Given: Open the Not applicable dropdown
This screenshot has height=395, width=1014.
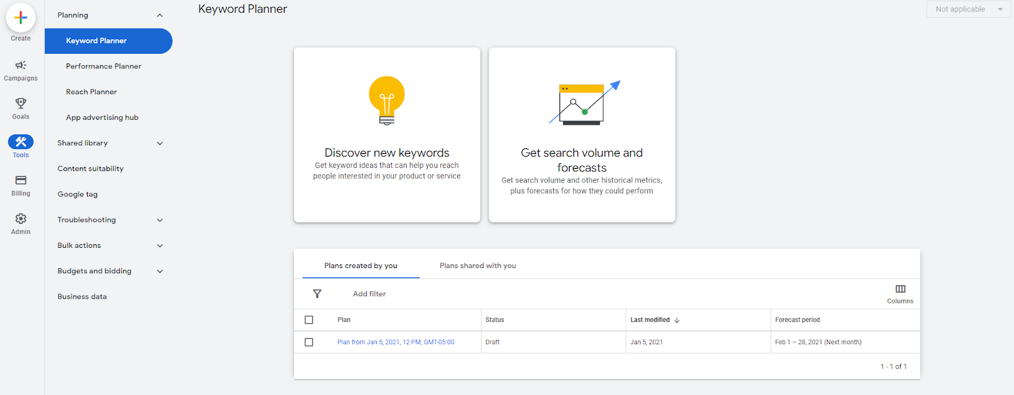Looking at the screenshot, I should click(x=968, y=9).
